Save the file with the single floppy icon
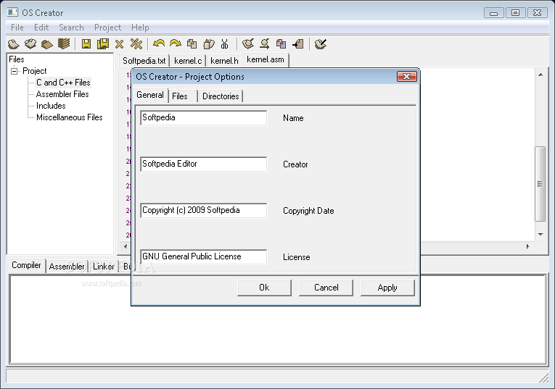This screenshot has height=389, width=555. point(86,44)
